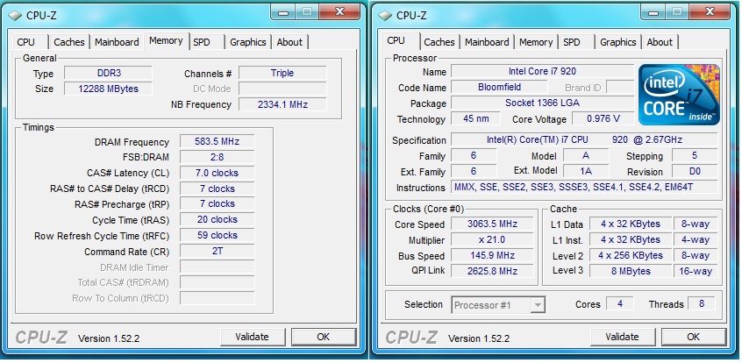The image size is (742, 363).
Task: Open About tab in the Memory window
Action: pos(289,42)
